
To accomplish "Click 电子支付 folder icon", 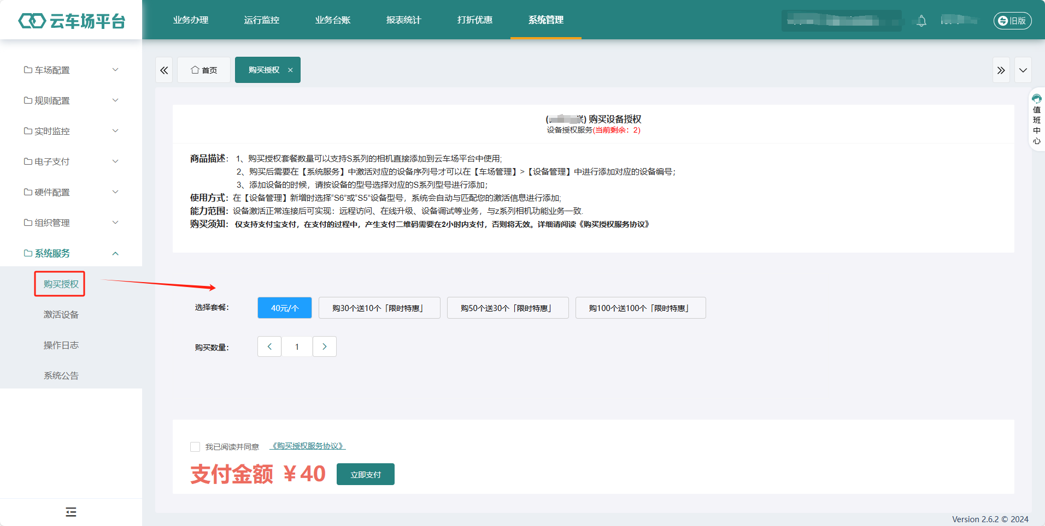I will pyautogui.click(x=28, y=162).
